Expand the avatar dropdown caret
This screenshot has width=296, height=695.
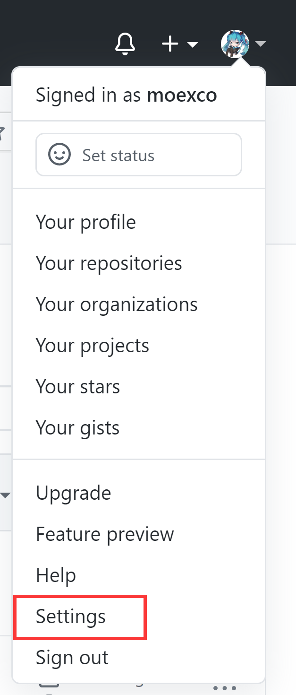coord(260,43)
